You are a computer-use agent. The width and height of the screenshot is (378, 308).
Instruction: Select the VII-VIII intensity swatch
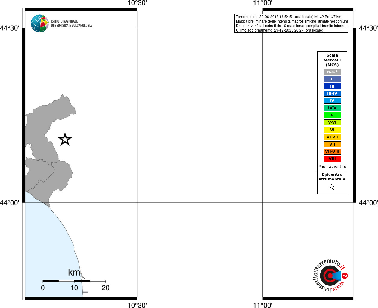(x=332, y=152)
